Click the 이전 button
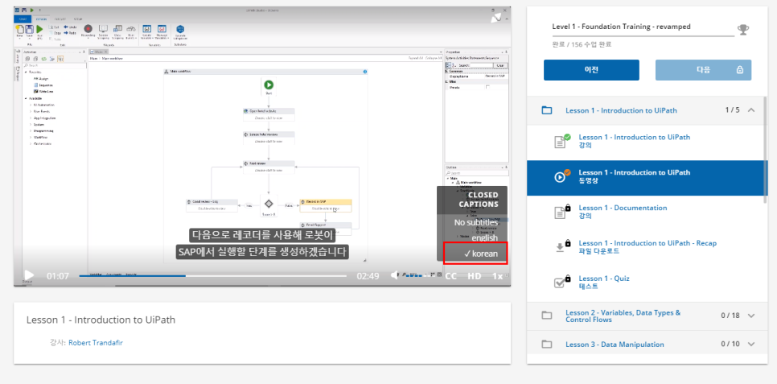The image size is (777, 384). tap(591, 70)
